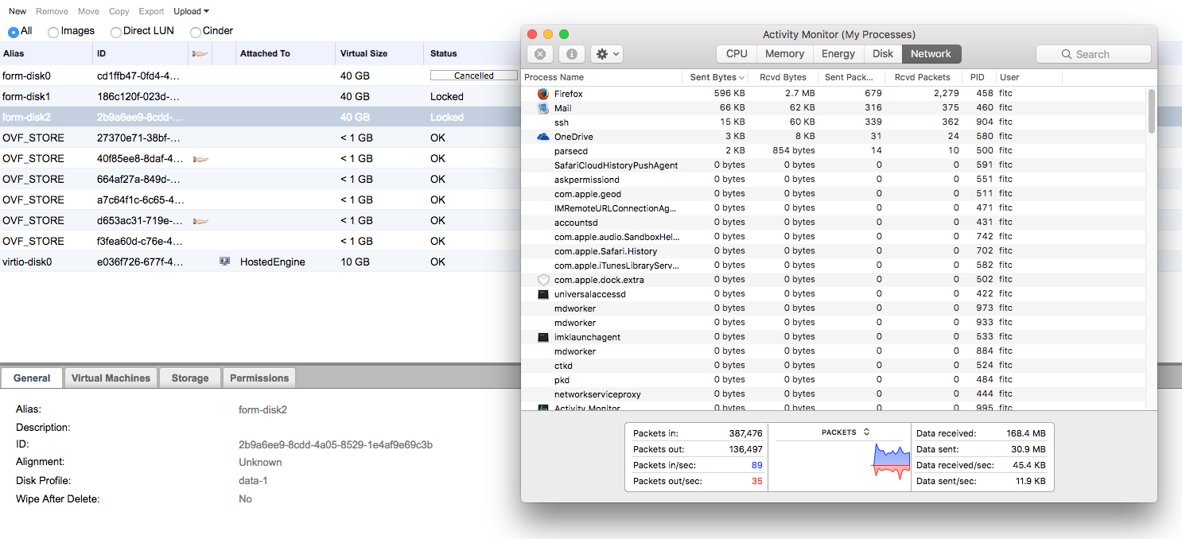Click the universalaccessd process icon

(543, 294)
